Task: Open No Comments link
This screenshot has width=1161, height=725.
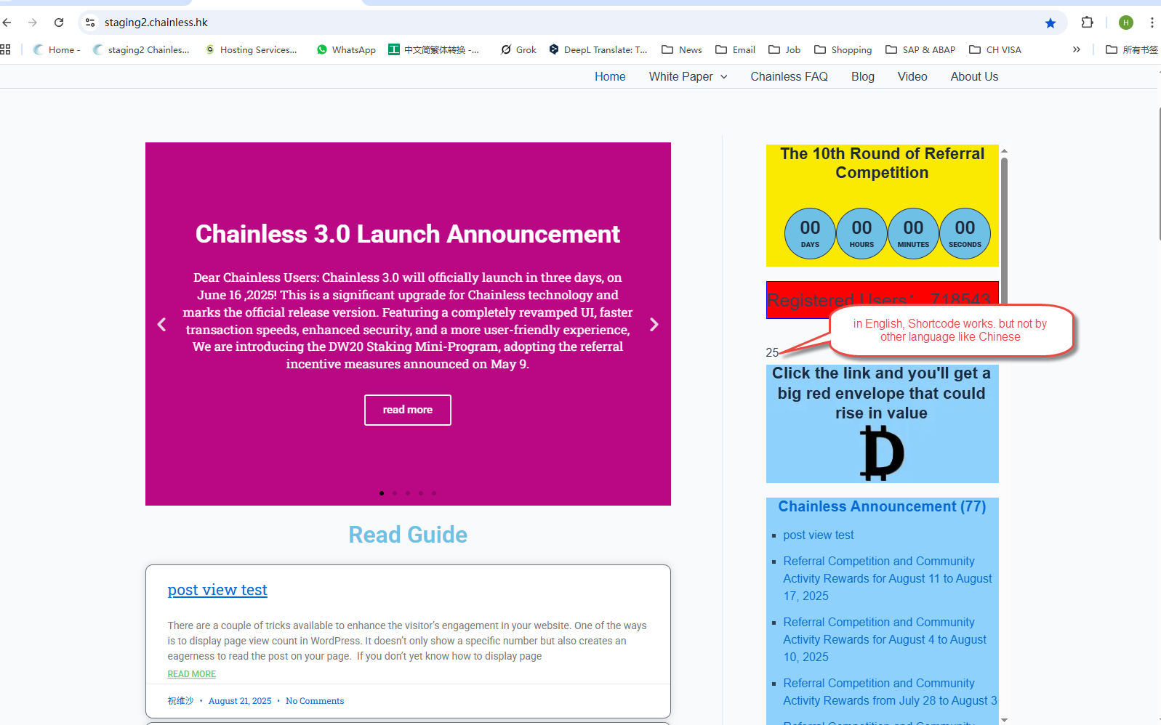Action: 315,701
